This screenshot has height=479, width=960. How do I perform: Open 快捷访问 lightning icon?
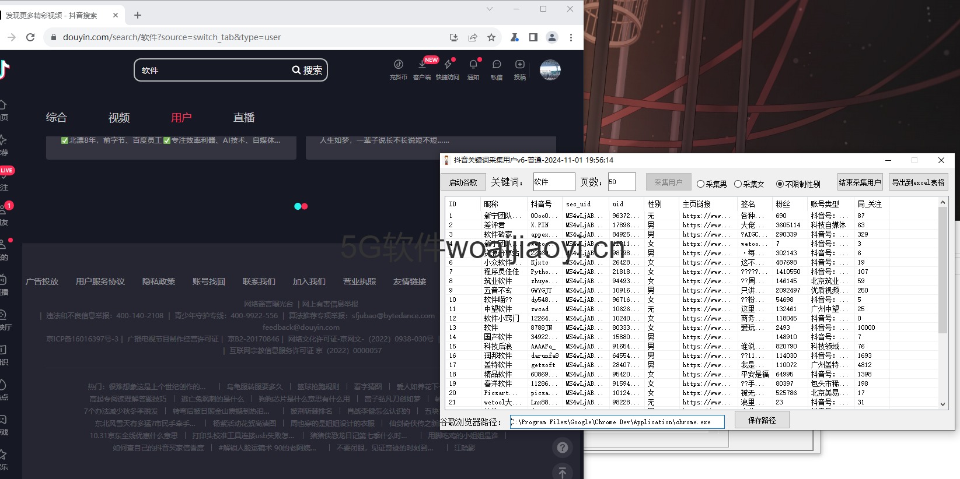(448, 69)
